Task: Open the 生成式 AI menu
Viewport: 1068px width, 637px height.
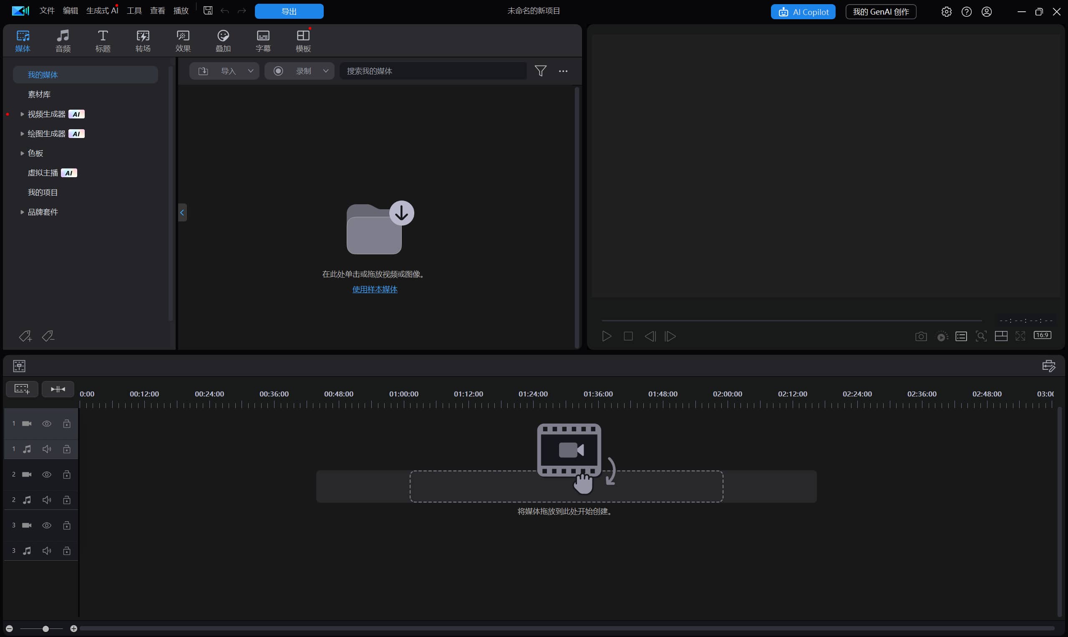Action: click(102, 11)
